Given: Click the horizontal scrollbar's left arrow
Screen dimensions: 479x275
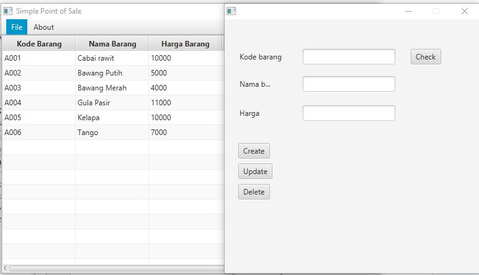Looking at the screenshot, I should pyautogui.click(x=5, y=268).
